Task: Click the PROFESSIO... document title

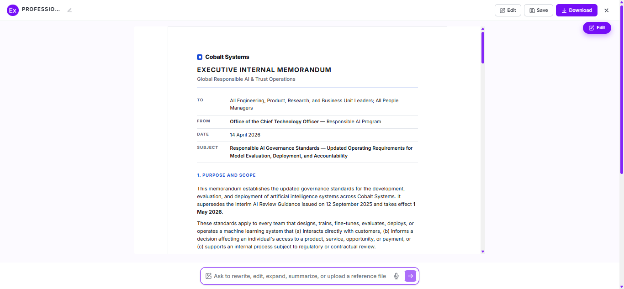Action: pos(41,10)
